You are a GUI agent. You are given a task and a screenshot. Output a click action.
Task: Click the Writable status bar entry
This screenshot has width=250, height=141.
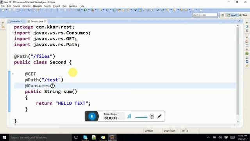tap(149, 131)
